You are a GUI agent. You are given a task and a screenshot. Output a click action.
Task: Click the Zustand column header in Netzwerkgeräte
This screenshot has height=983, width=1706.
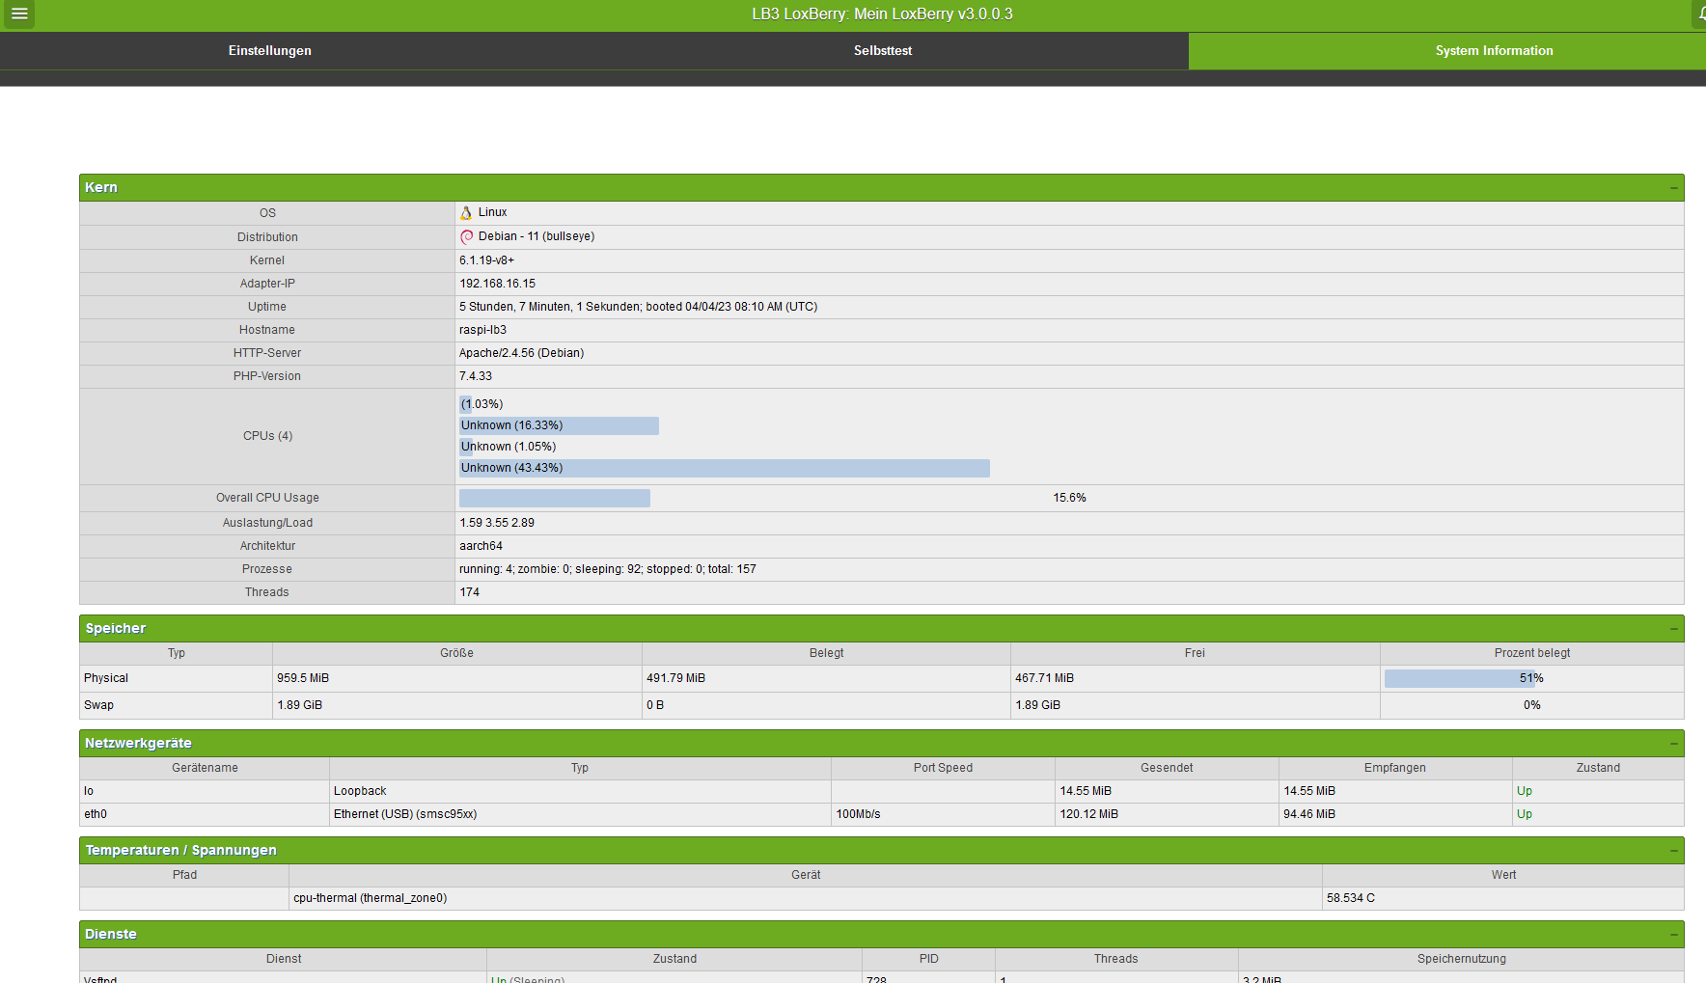pos(1598,768)
